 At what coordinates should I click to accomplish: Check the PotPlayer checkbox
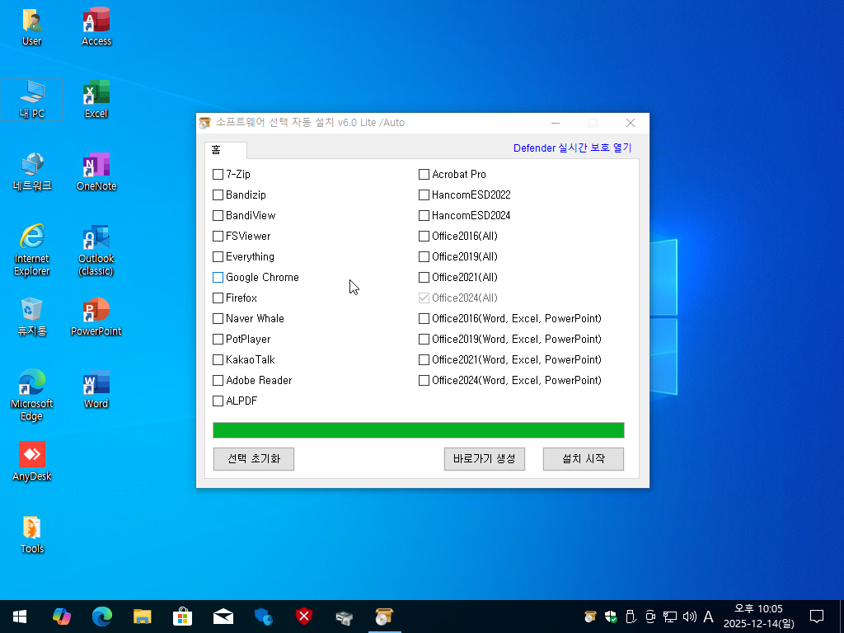coord(218,339)
